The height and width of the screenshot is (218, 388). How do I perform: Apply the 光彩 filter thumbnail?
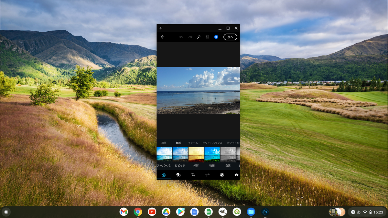click(x=196, y=155)
